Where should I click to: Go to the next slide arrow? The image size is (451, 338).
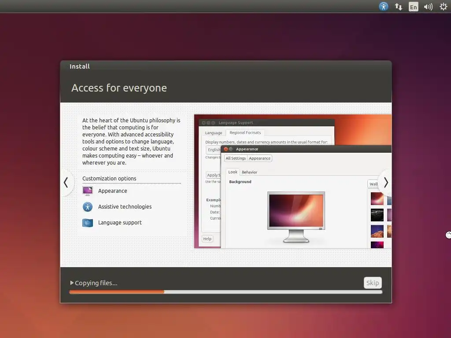coord(386,183)
